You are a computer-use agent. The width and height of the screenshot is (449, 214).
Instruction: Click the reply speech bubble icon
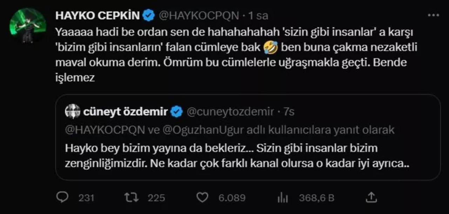62,198
